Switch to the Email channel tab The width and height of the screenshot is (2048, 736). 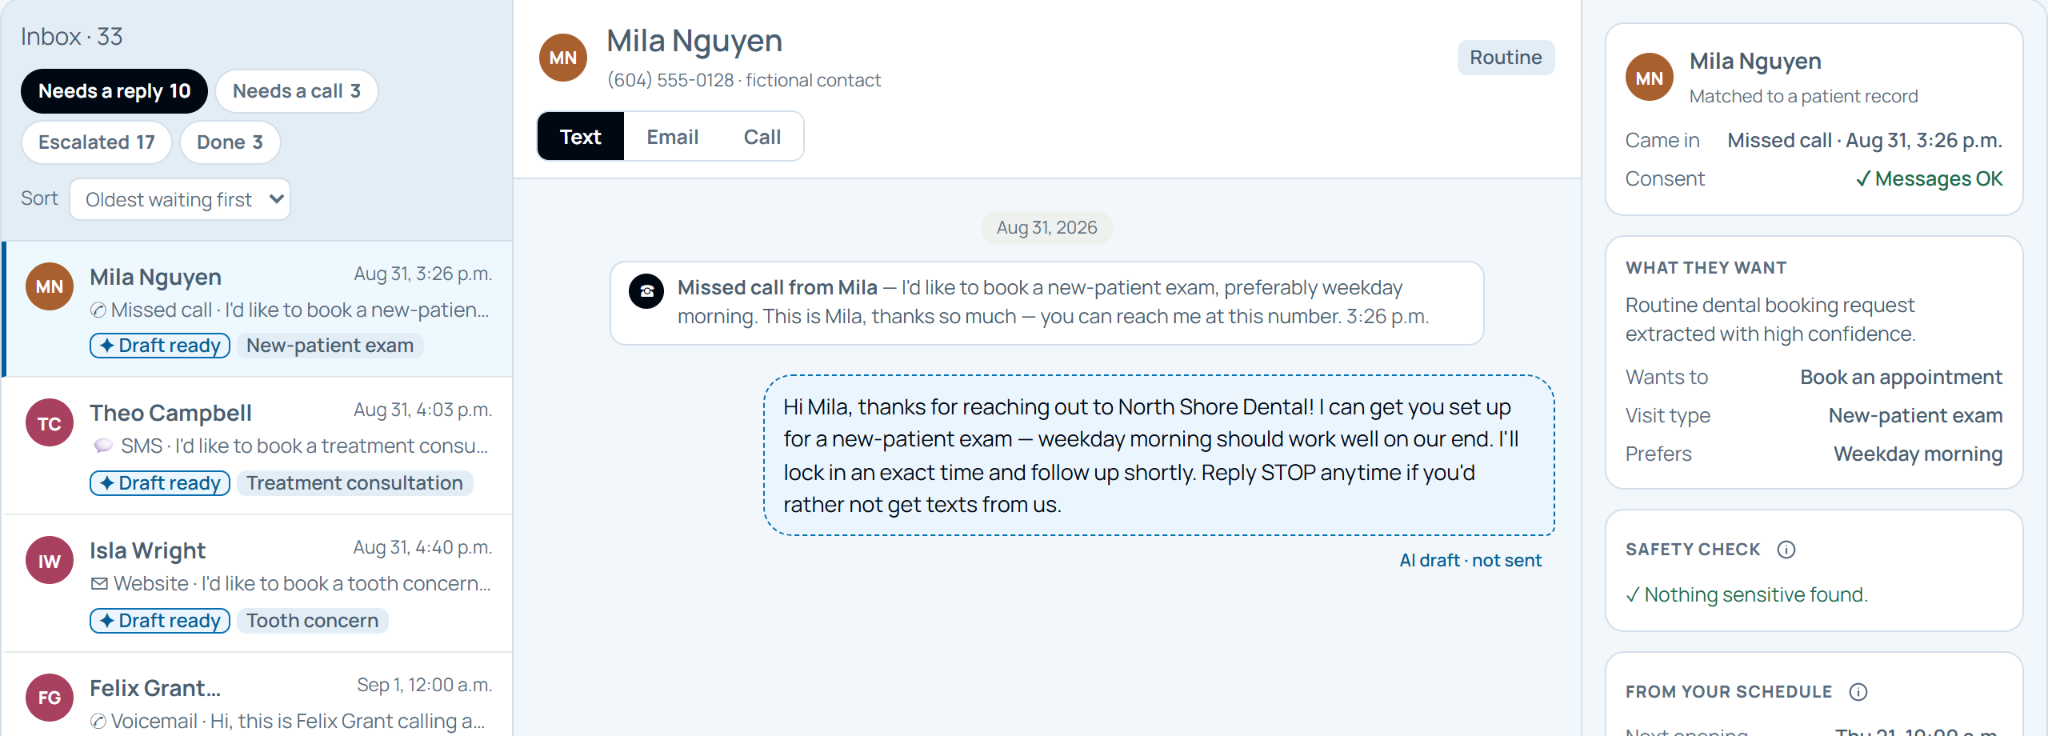pos(673,137)
